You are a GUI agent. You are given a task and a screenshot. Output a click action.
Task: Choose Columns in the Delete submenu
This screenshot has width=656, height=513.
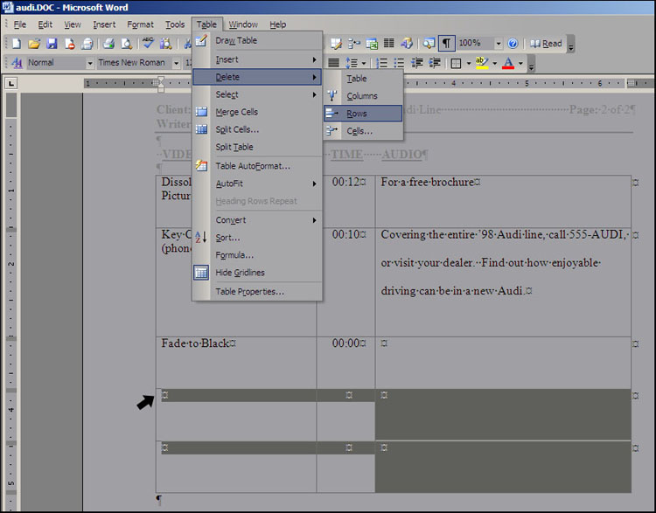(x=363, y=96)
